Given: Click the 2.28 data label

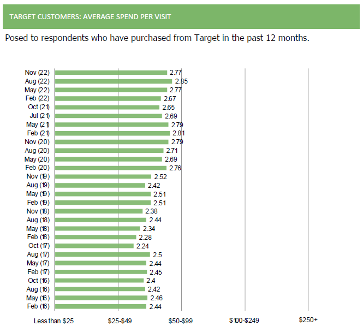Looking at the screenshot, I should point(145,237).
